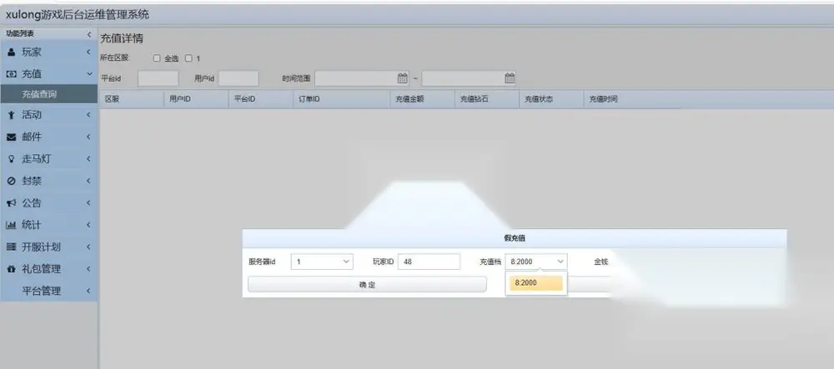834x369 pixels.
Task: Click the start 时间范围 date field
Action: (362, 78)
